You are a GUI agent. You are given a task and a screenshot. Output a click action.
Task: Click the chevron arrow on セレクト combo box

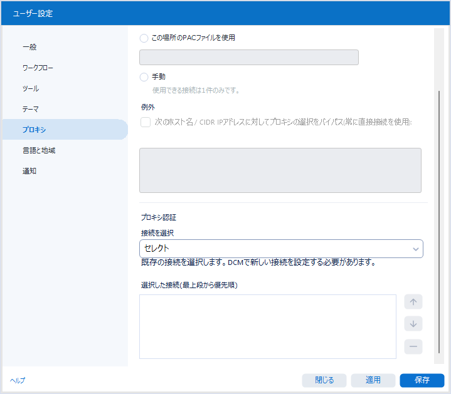tap(415, 249)
